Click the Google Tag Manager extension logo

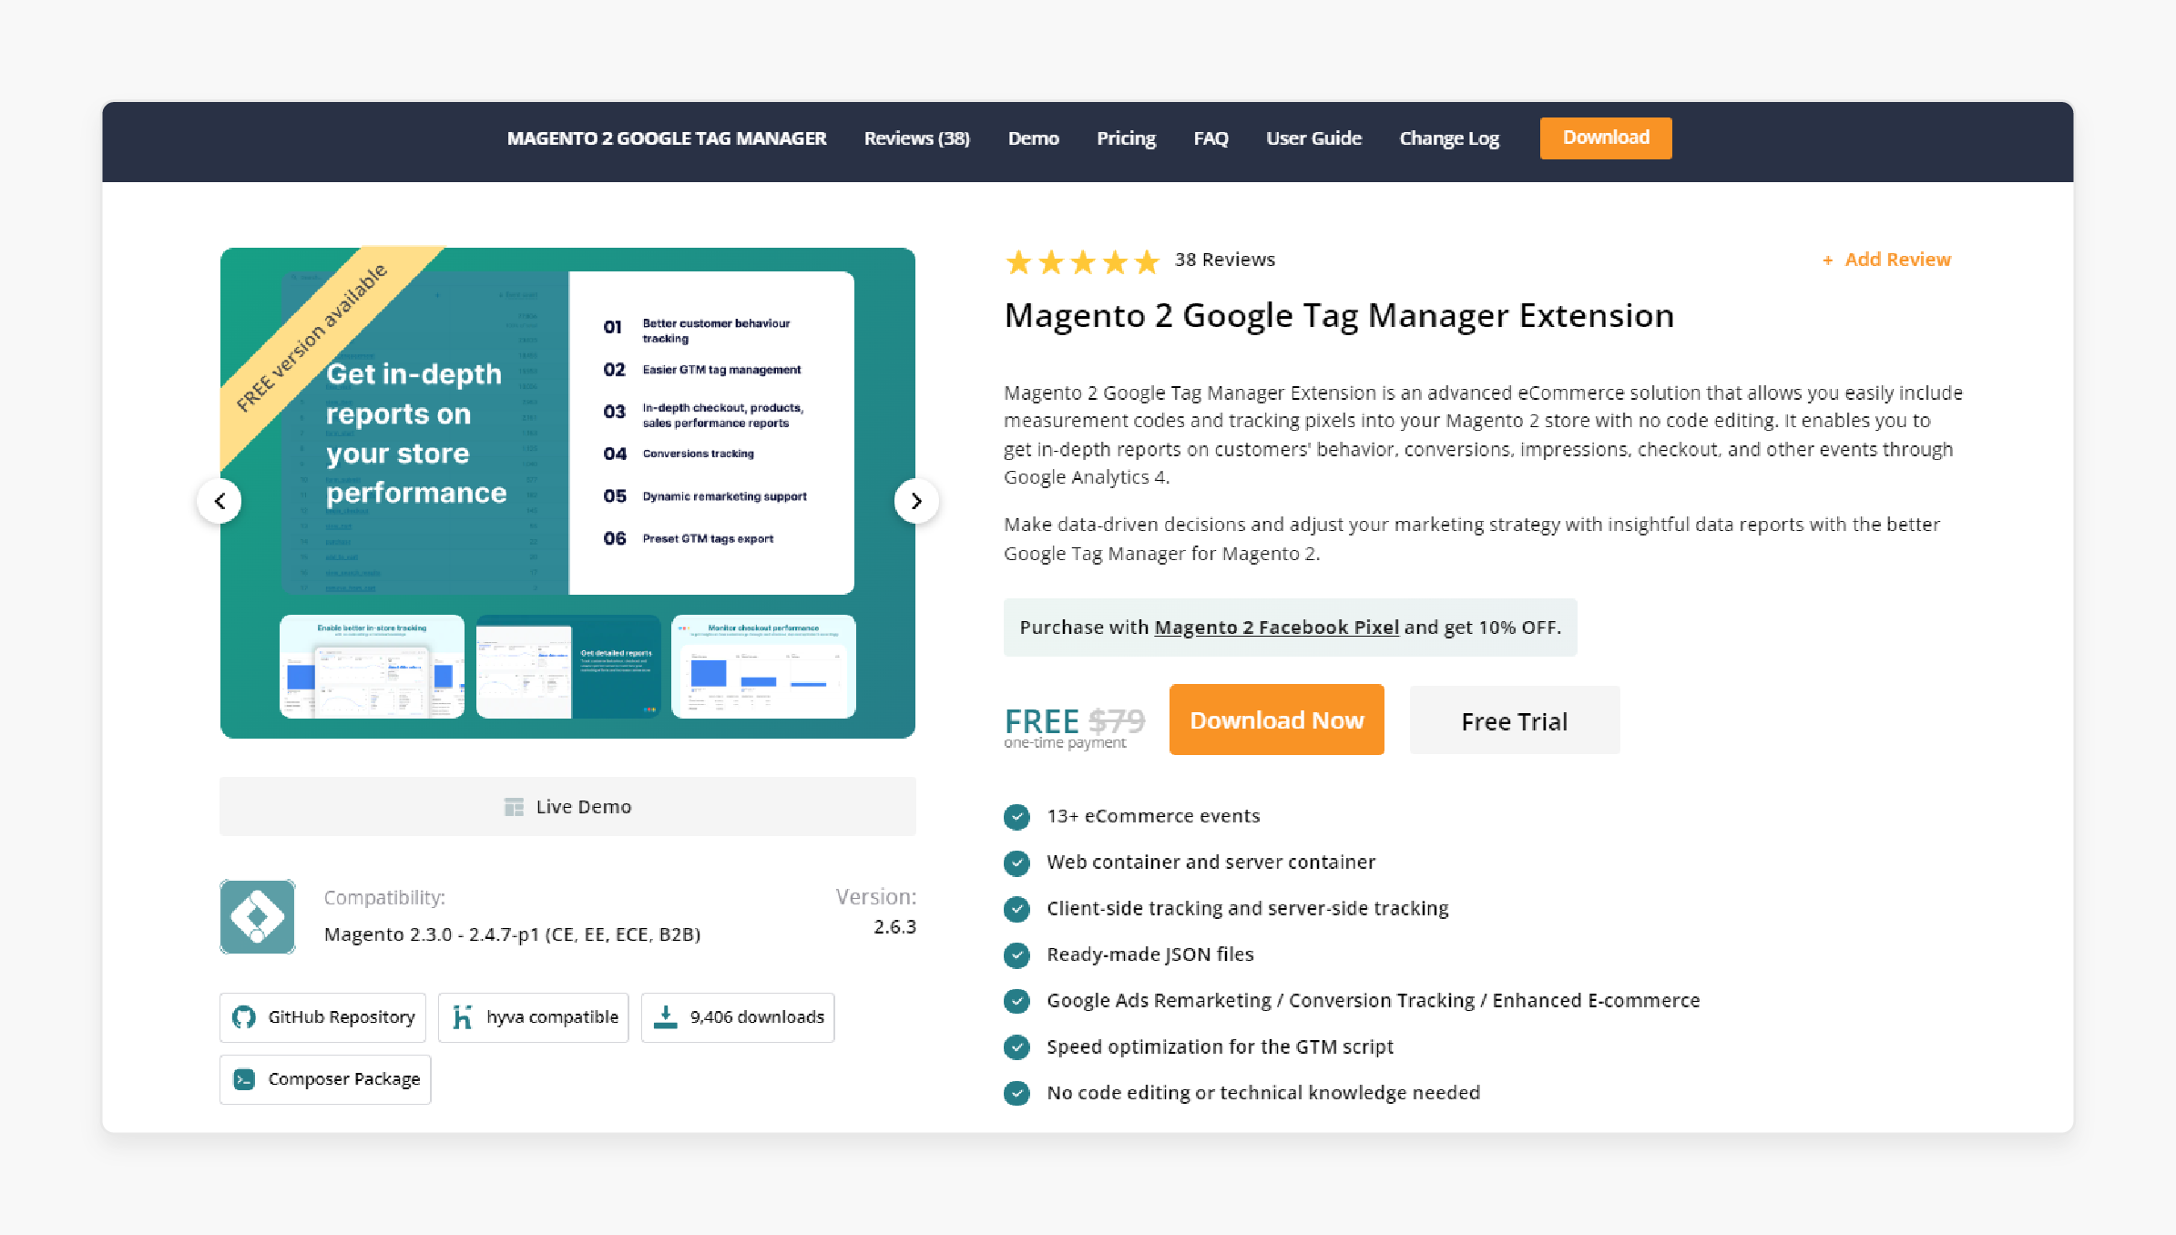[x=258, y=916]
